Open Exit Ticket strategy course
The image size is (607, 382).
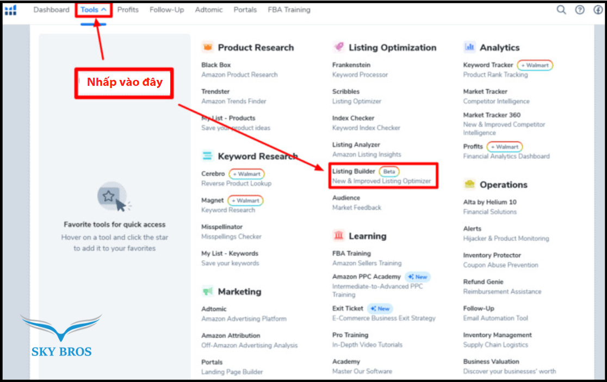(348, 308)
